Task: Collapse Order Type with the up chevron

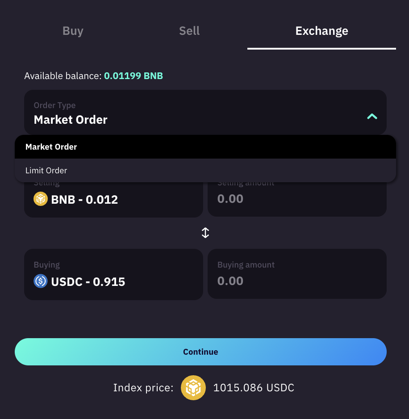Action: [372, 117]
